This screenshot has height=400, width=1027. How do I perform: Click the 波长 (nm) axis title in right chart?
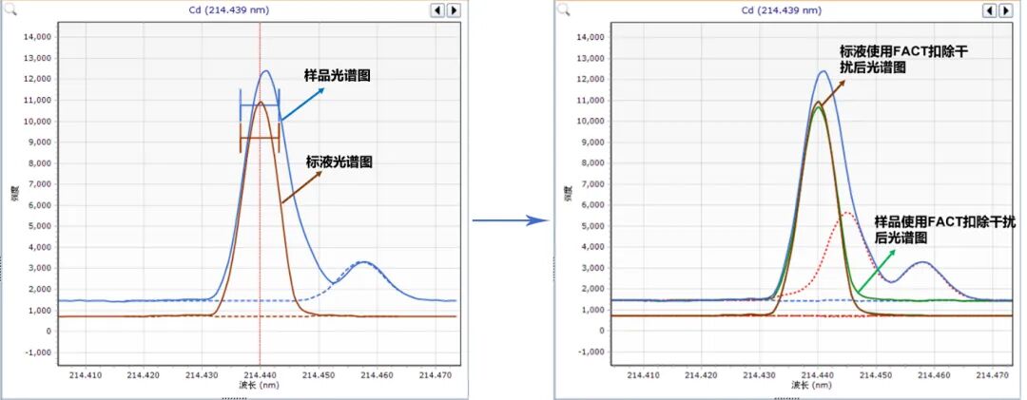[811, 385]
